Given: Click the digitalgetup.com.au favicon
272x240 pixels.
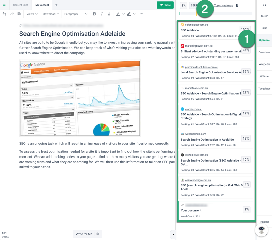Looking at the screenshot, I should click(x=182, y=155).
